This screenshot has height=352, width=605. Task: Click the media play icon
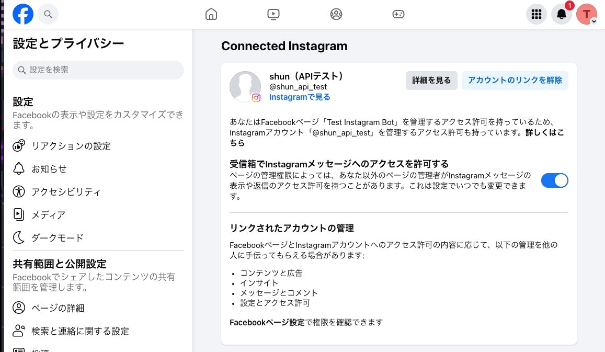[x=18, y=214]
